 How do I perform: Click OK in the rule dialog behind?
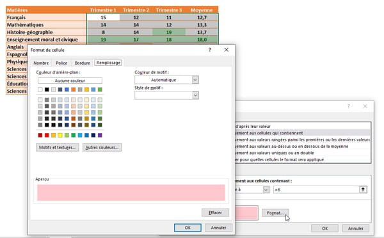click(324, 228)
